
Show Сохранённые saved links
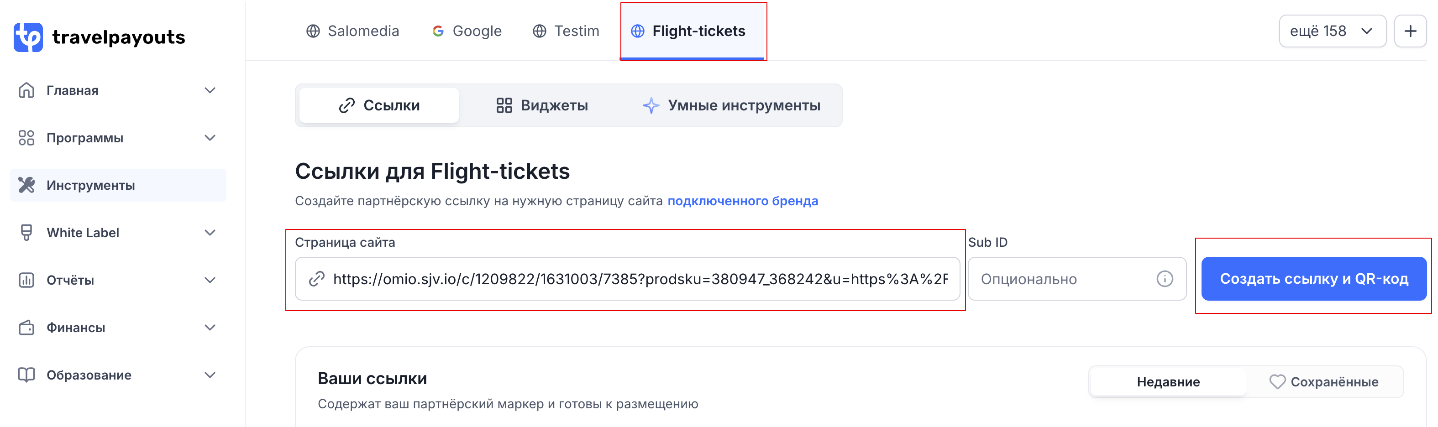click(1324, 382)
